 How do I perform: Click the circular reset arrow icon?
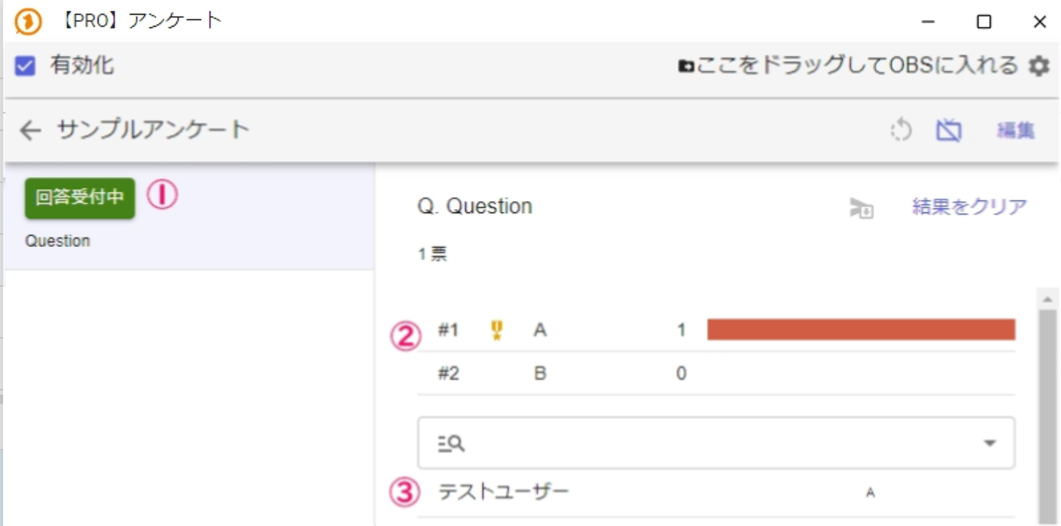tap(901, 129)
